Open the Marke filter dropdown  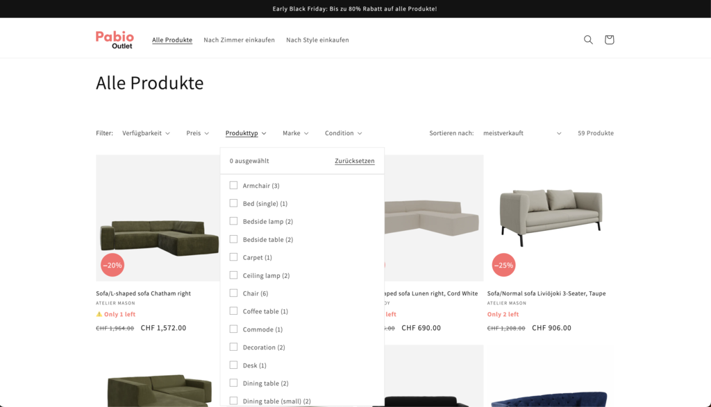[296, 133]
